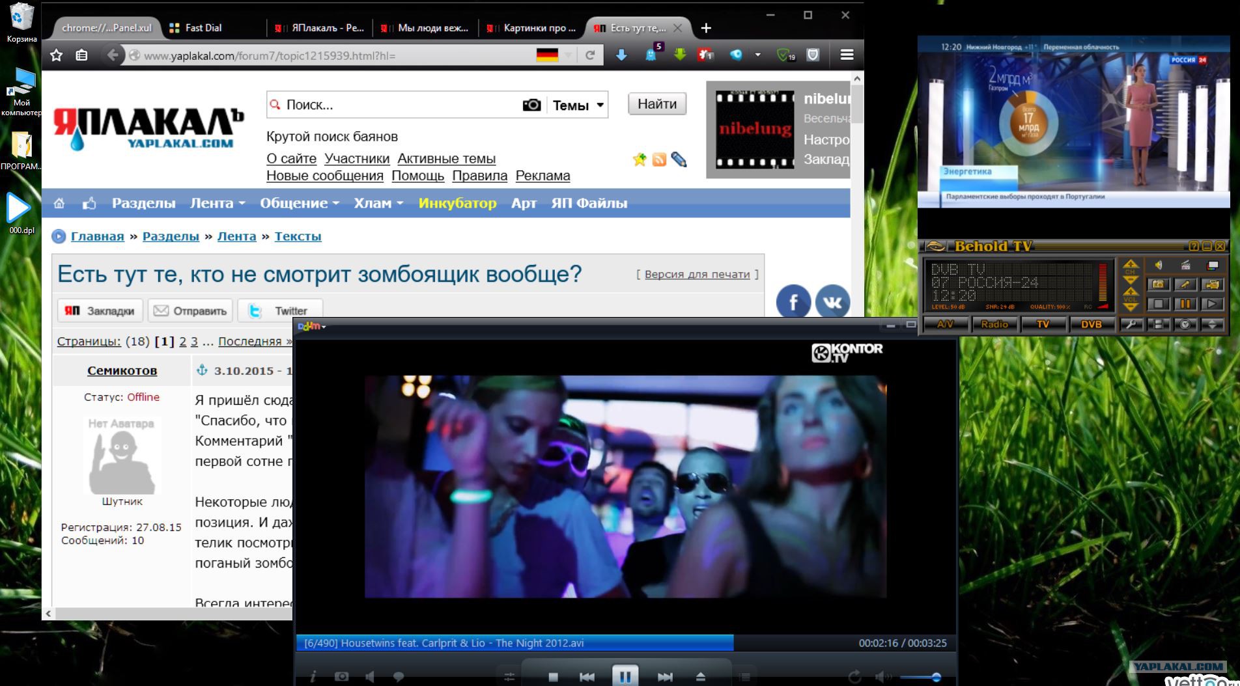
Task: Open My Computer desktop icon
Action: (x=21, y=92)
